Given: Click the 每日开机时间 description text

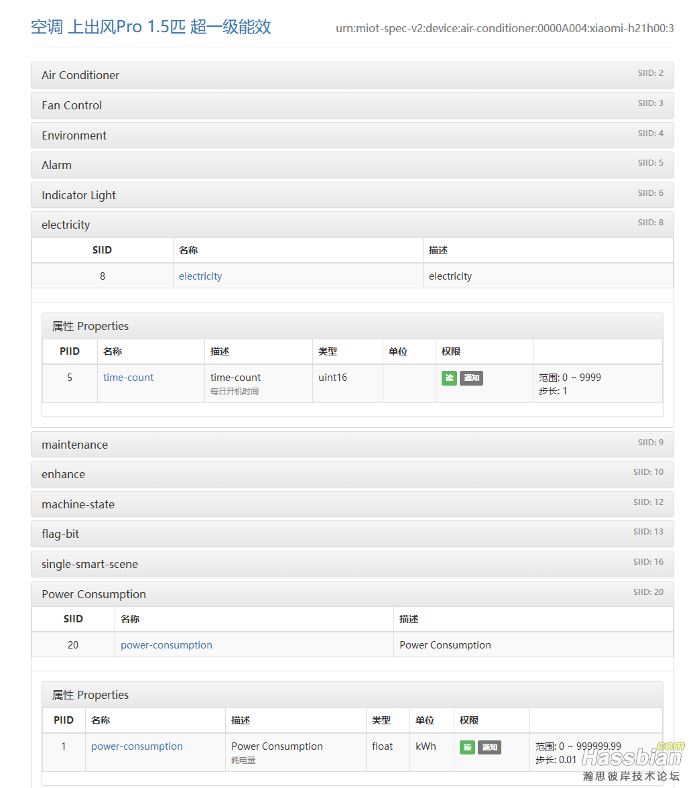Looking at the screenshot, I should coord(235,392).
